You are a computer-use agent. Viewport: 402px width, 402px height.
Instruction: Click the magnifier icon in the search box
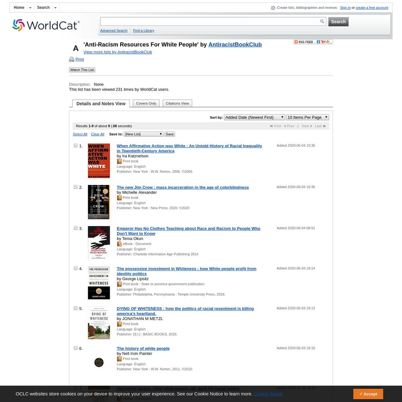click(322, 21)
